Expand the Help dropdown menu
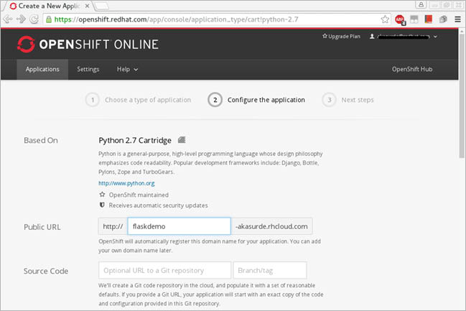Image resolution: width=466 pixels, height=311 pixels. [x=127, y=70]
